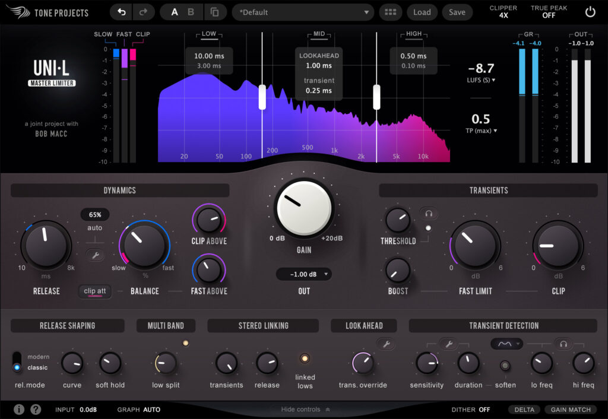Screen dimensions: 608x419
Task: Click the Save button
Action: coord(457,12)
